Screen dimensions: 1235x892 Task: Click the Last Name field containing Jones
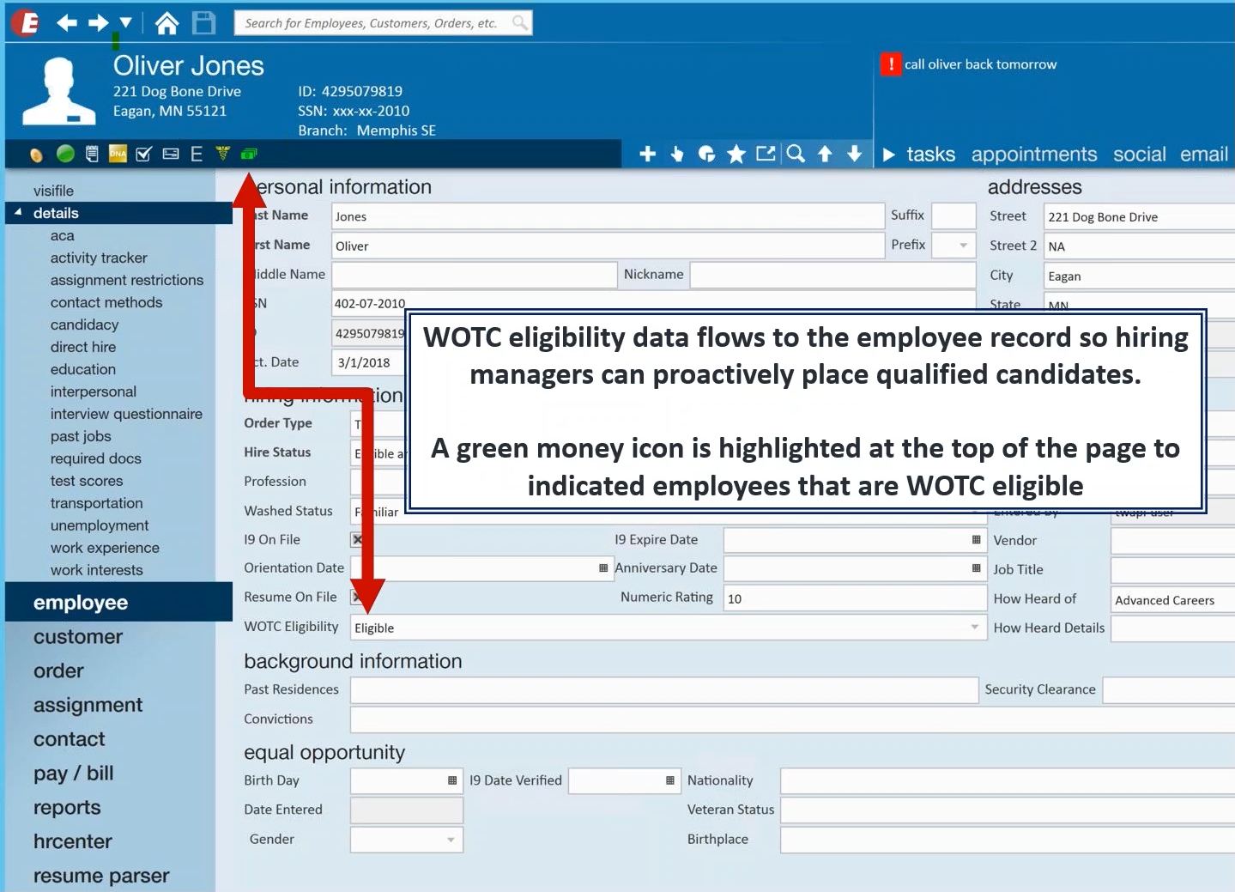tap(608, 216)
